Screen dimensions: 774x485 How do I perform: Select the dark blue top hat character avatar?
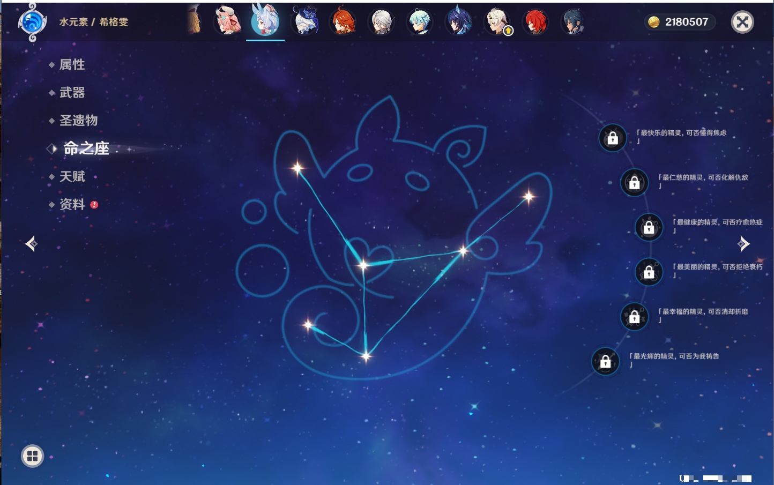click(304, 21)
